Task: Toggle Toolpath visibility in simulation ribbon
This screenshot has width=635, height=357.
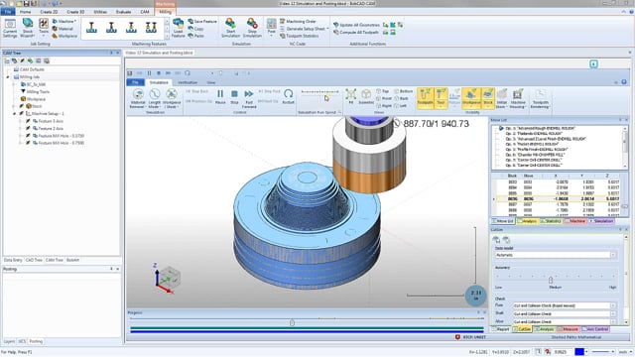Action: coord(425,98)
